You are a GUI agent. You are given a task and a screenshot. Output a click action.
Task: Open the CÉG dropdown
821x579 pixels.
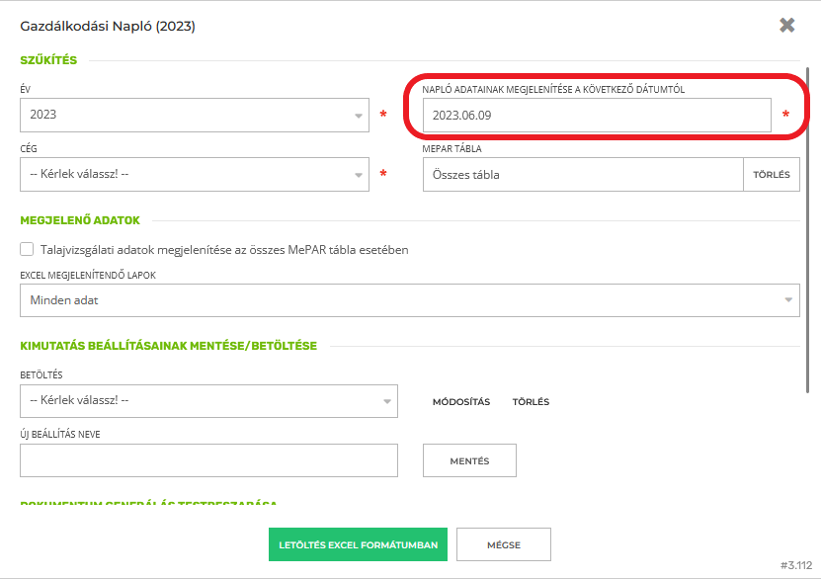click(x=188, y=175)
